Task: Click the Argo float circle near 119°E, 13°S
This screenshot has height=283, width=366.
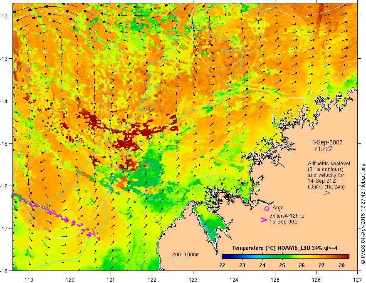Action: pos(28,70)
